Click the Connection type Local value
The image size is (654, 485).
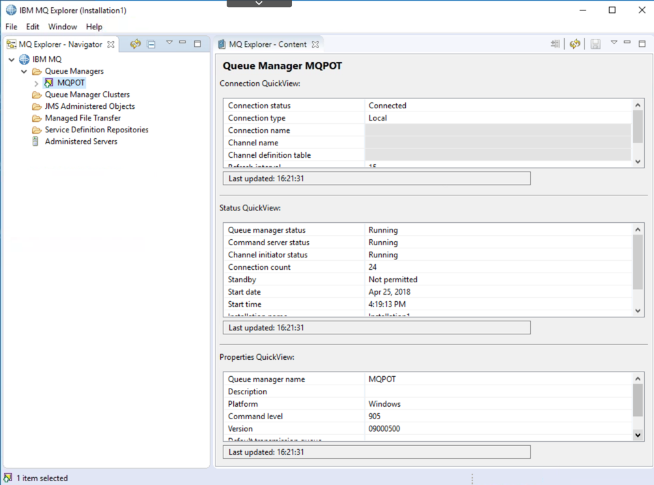click(x=377, y=118)
